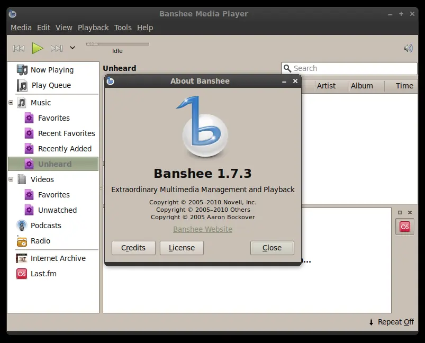The image size is (425, 343).
Task: Click in the Search field
Action: [349, 68]
